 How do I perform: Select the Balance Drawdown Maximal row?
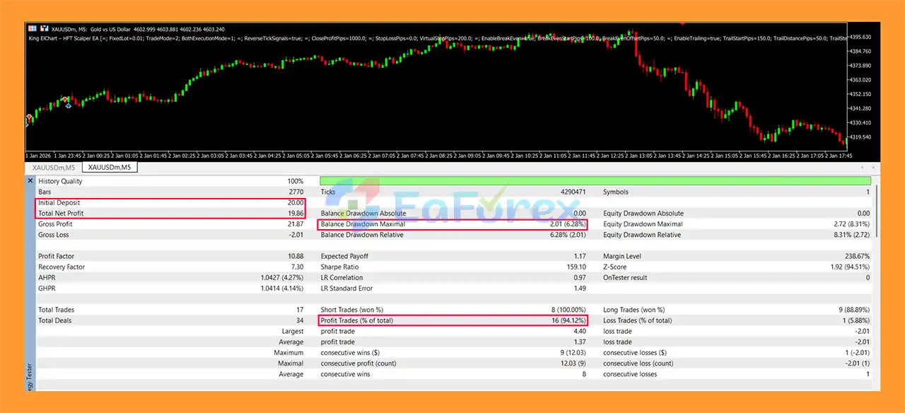coord(452,224)
